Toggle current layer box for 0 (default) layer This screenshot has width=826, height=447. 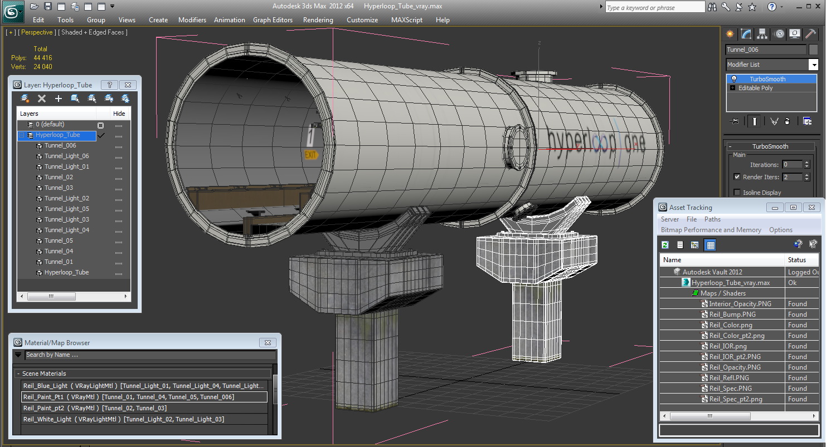[x=100, y=125]
